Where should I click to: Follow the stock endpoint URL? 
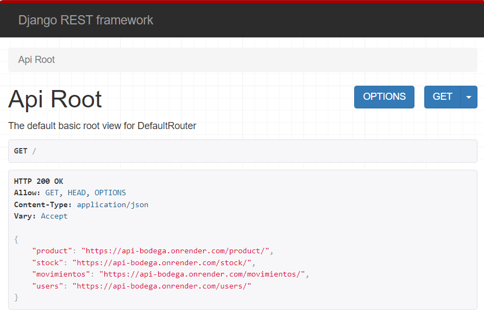pos(162,262)
